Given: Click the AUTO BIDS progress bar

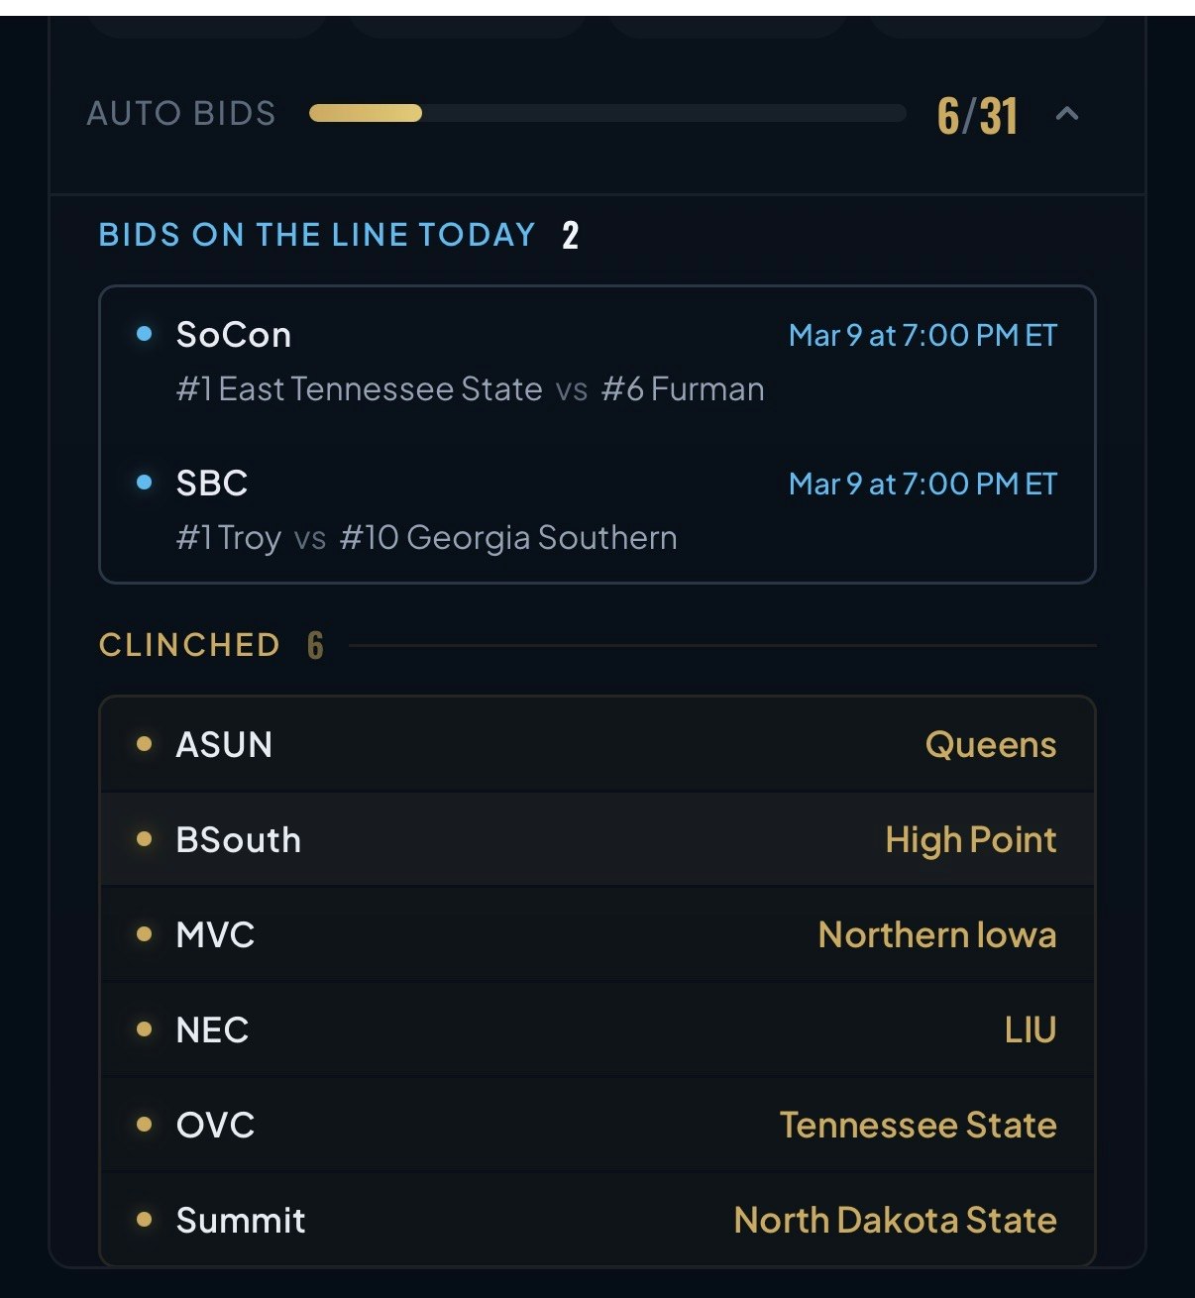Looking at the screenshot, I should click(606, 113).
